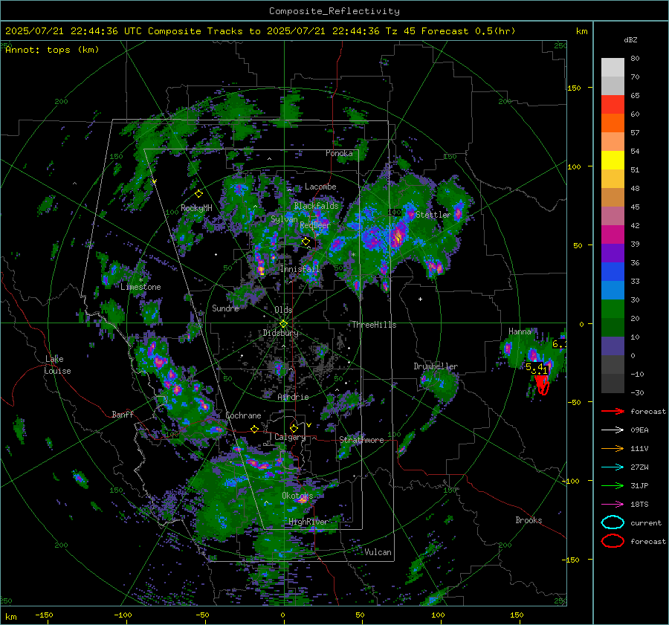Screen dimensions: 669x625
Task: Click the Banff label
Action: (123, 414)
